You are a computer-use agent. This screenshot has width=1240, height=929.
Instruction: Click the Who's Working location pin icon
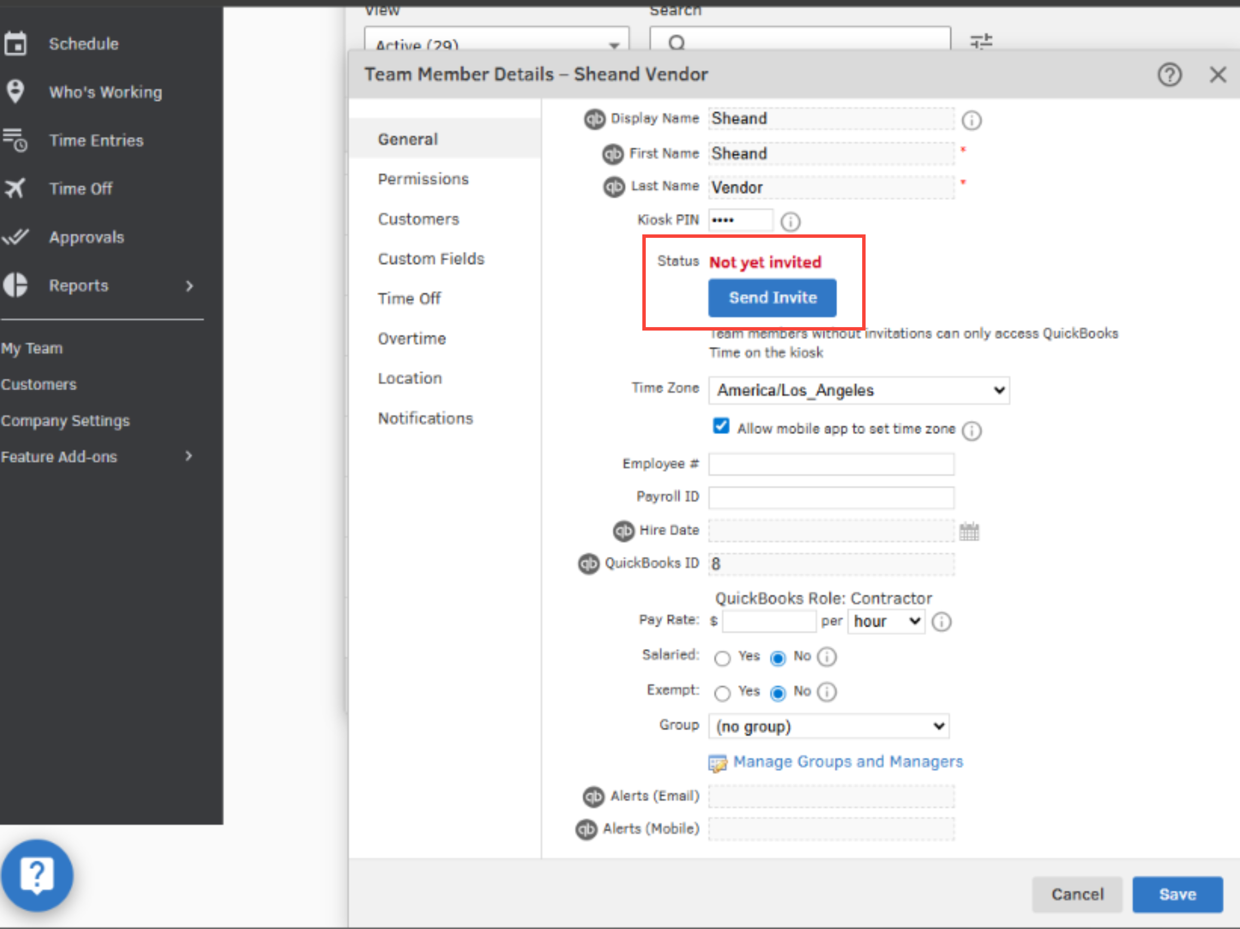(x=15, y=91)
